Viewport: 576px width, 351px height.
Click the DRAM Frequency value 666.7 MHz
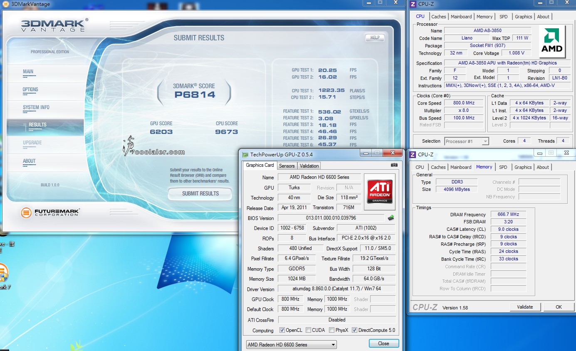click(x=508, y=215)
